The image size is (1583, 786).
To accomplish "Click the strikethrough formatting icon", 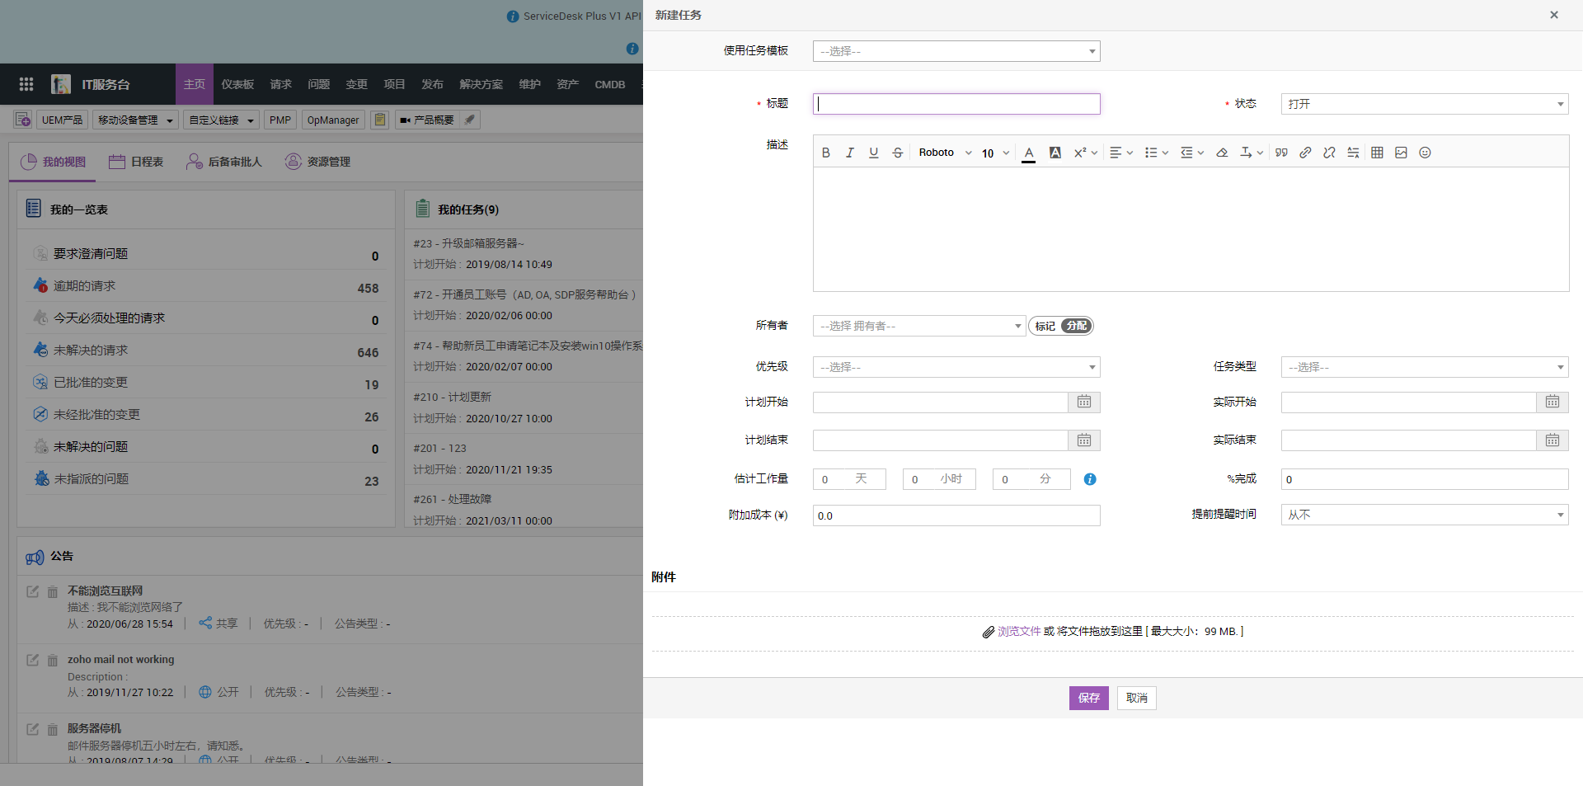I will [x=898, y=153].
